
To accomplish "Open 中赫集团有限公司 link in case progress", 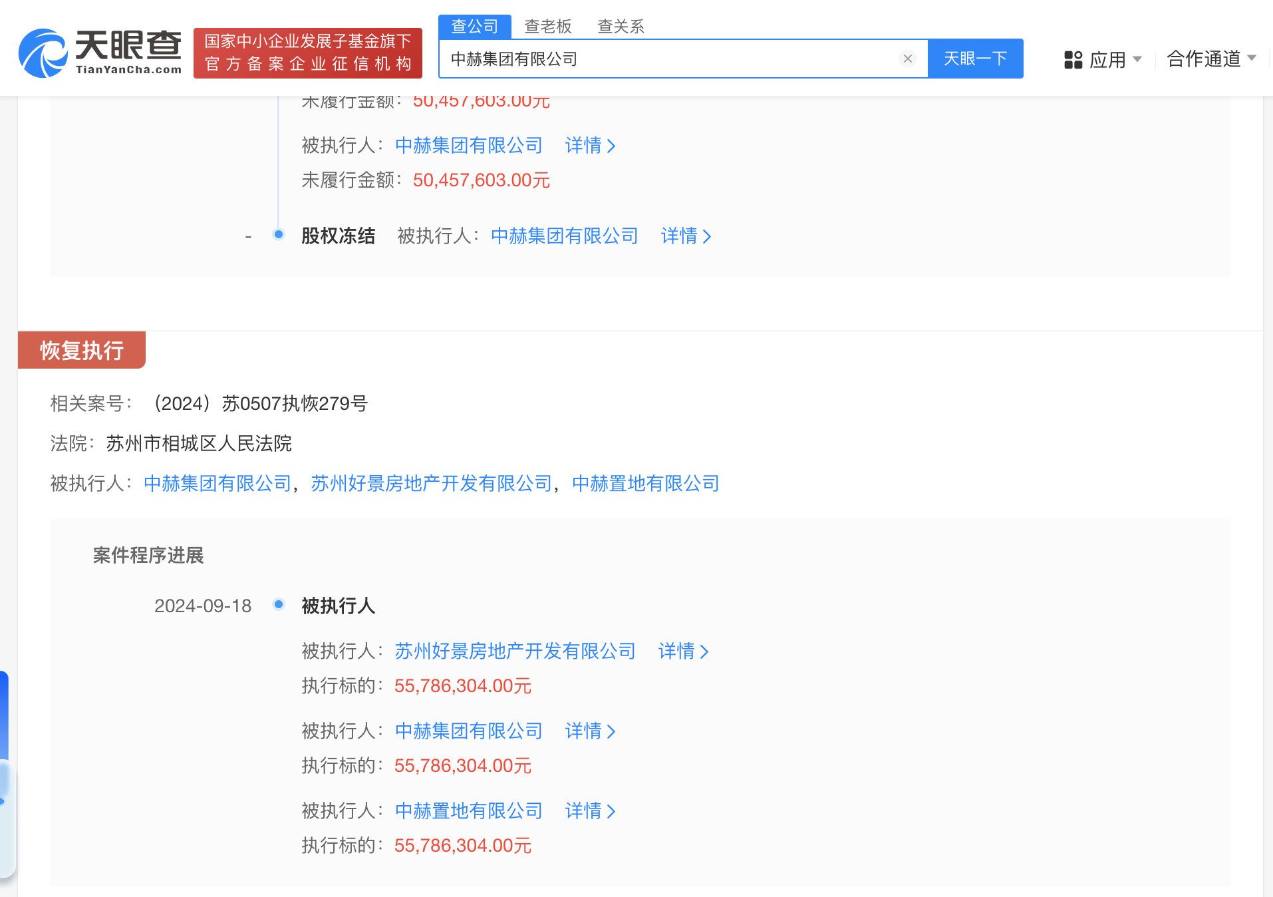I will point(469,731).
